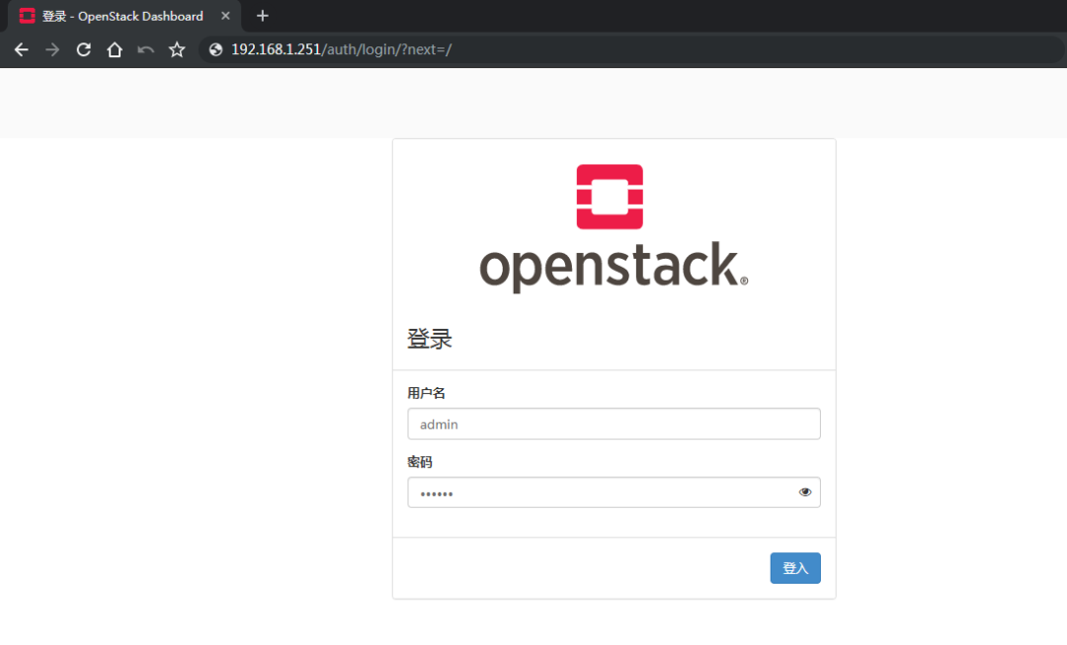1067x645 pixels.
Task: Click the 登录 login heading text
Action: click(x=430, y=338)
